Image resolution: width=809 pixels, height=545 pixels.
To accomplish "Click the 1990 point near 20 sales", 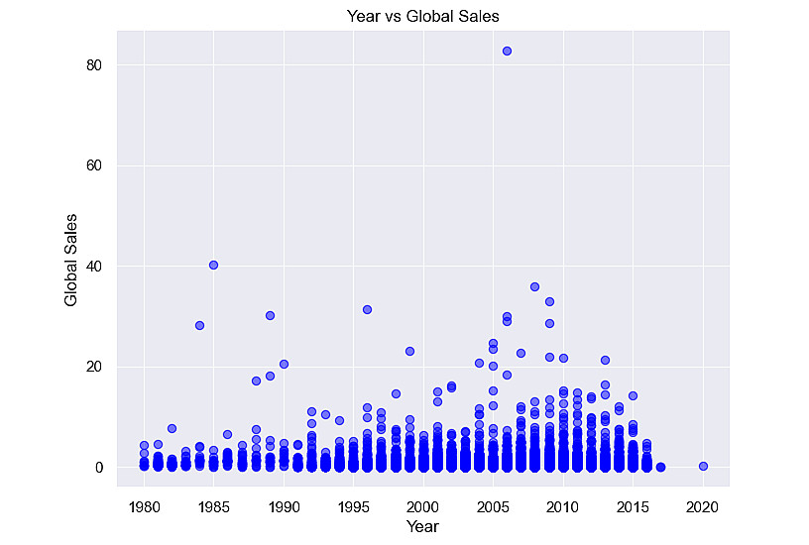I will (x=284, y=364).
